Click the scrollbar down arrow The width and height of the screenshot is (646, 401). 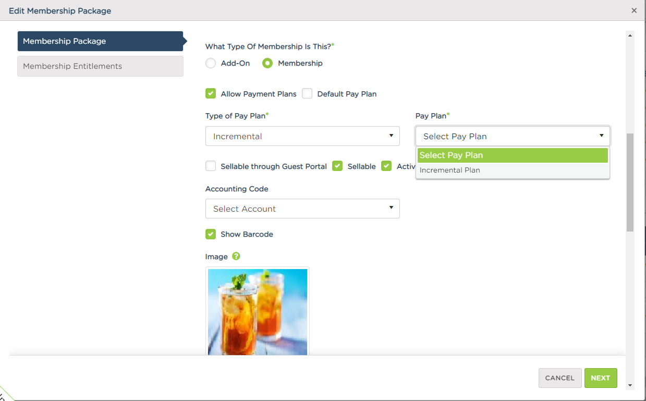[x=630, y=385]
